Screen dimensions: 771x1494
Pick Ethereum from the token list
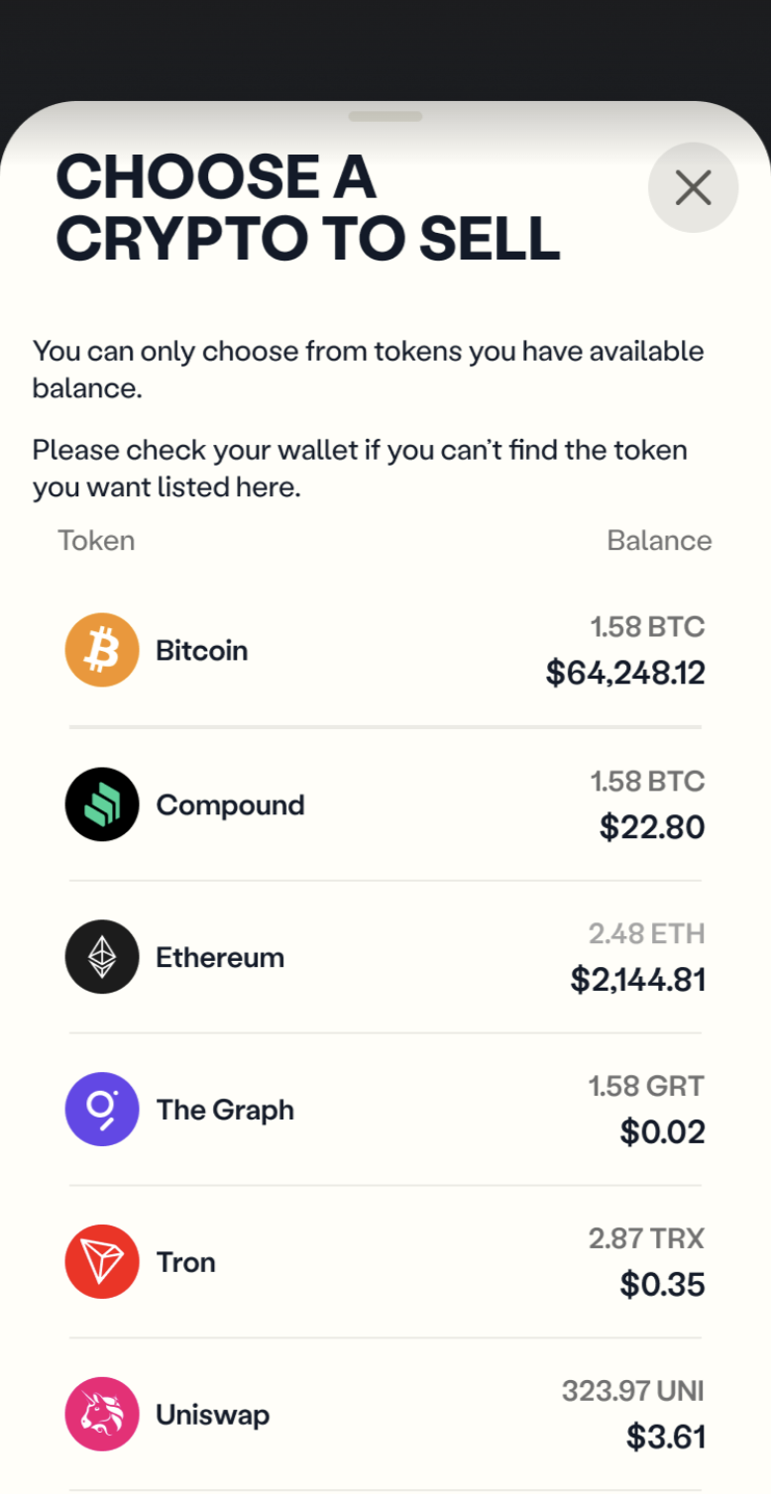(220, 957)
